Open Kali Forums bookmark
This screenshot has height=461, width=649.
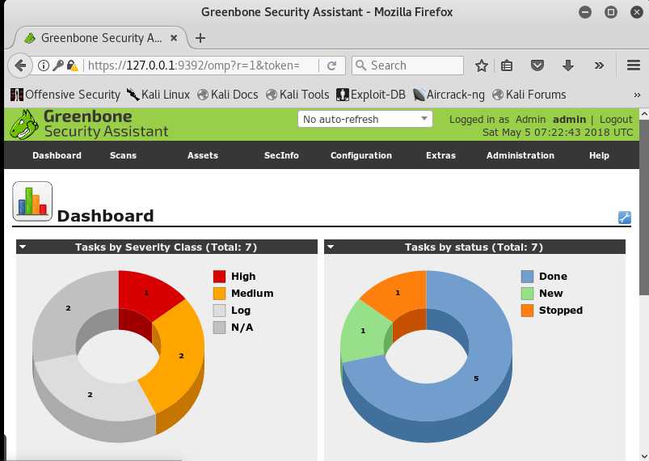pos(529,95)
